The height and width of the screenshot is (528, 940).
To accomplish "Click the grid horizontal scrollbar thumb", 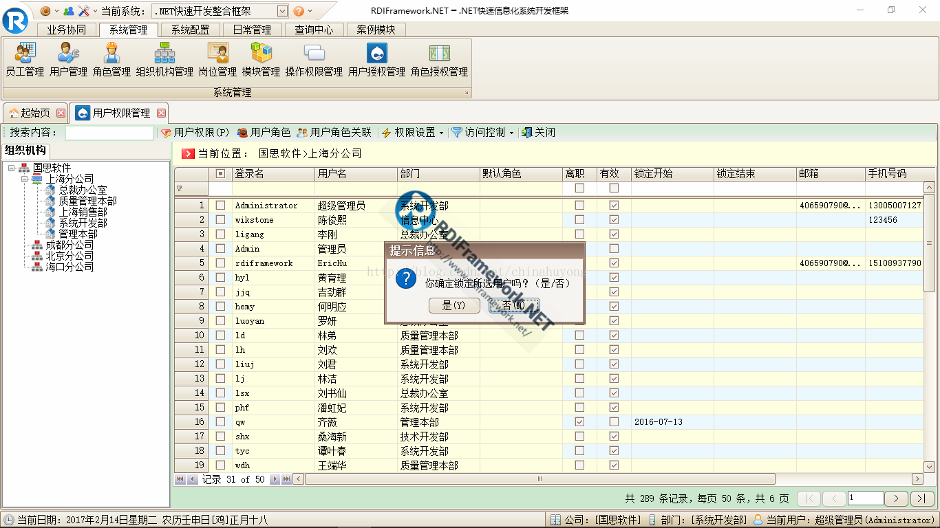I will [x=540, y=479].
